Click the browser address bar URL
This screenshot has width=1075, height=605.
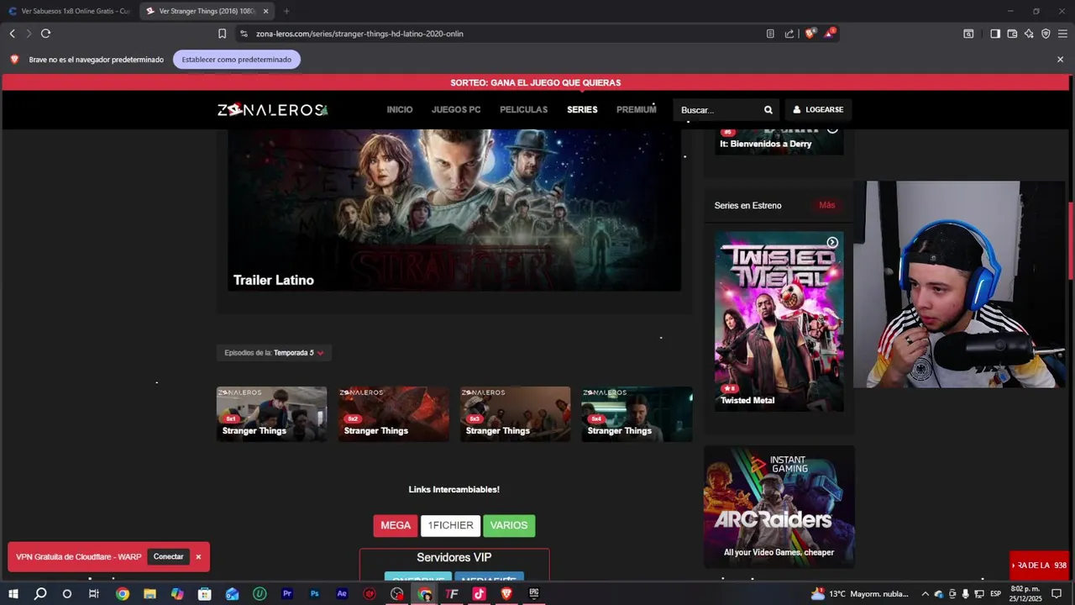(x=359, y=34)
